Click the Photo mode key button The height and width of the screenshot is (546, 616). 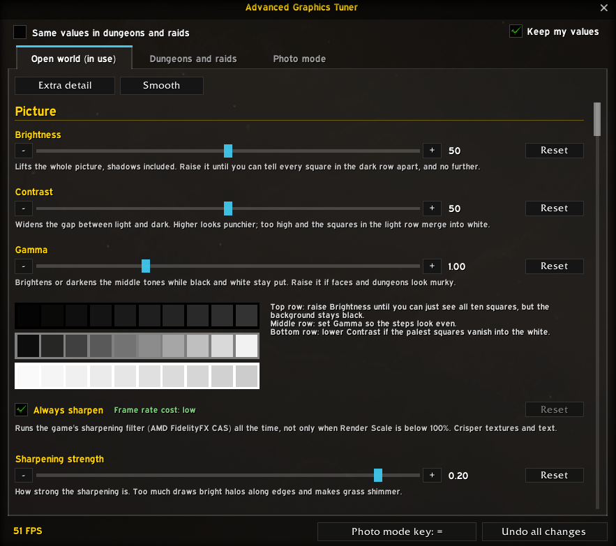[397, 531]
